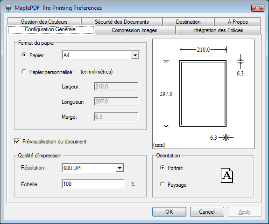Click the portrait page orientation icon
This screenshot has width=269, height=224.
(x=227, y=176)
